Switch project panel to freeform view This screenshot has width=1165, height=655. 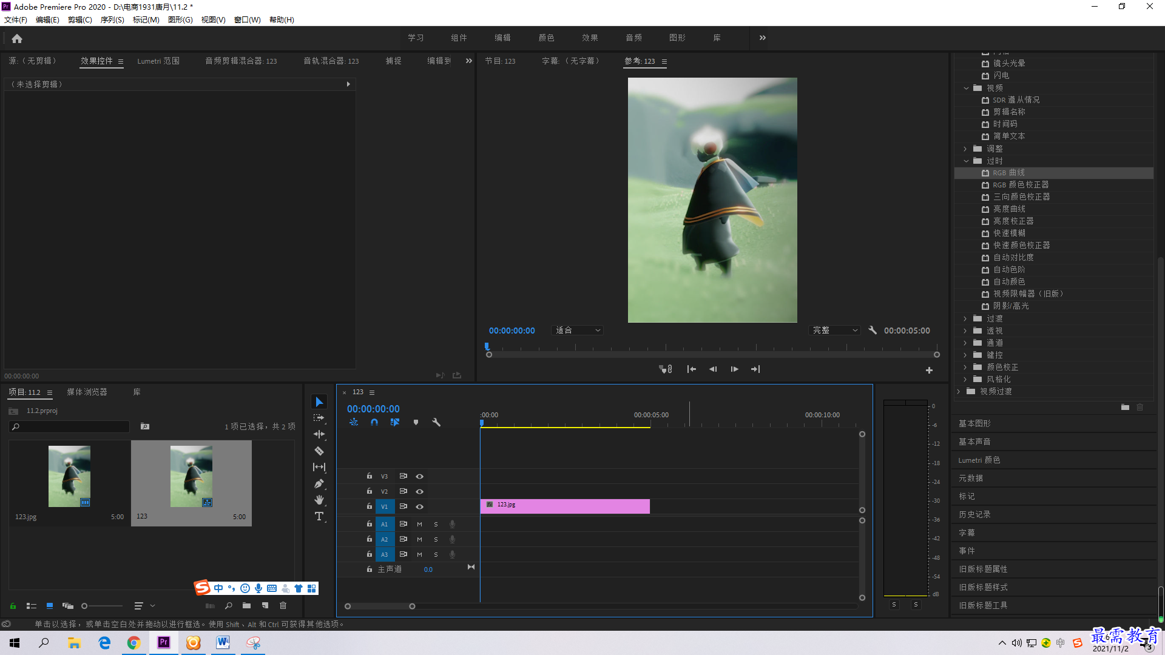point(68,605)
